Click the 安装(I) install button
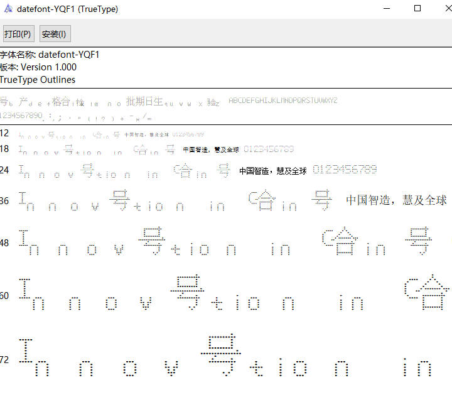 (54, 34)
